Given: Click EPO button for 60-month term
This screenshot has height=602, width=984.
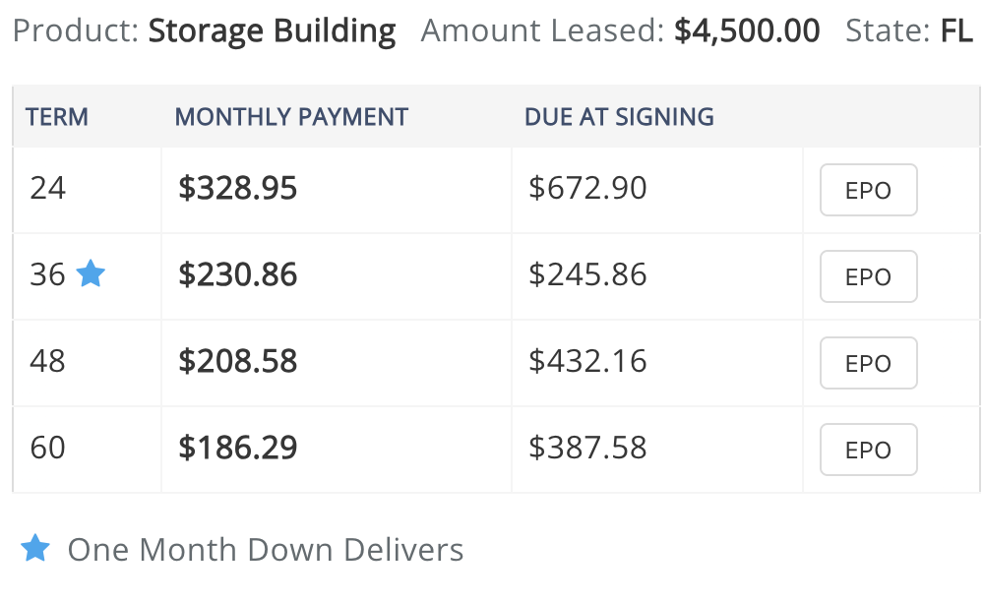Looking at the screenshot, I should click(868, 450).
